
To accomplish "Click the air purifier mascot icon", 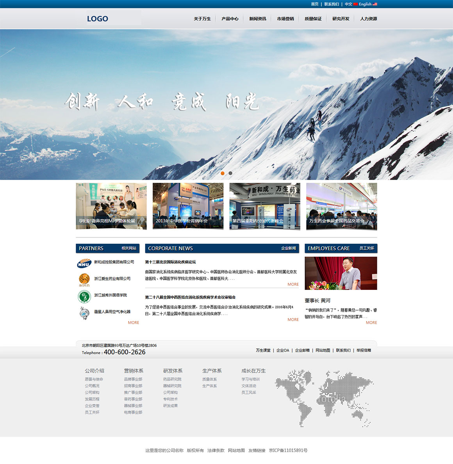I will [x=84, y=313].
